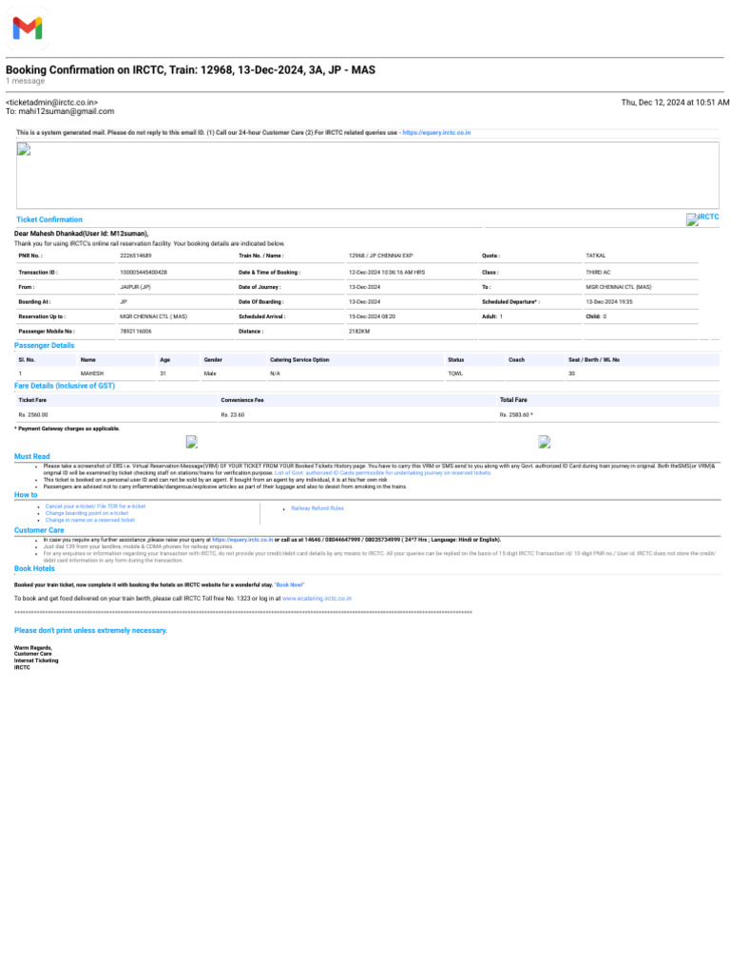Click the Warm Regards signature line
The width and height of the screenshot is (730, 973).
coord(33,648)
